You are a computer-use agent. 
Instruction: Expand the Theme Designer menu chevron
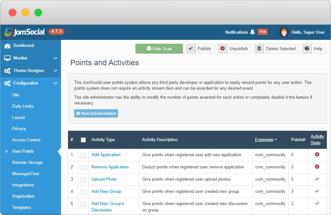coord(55,71)
